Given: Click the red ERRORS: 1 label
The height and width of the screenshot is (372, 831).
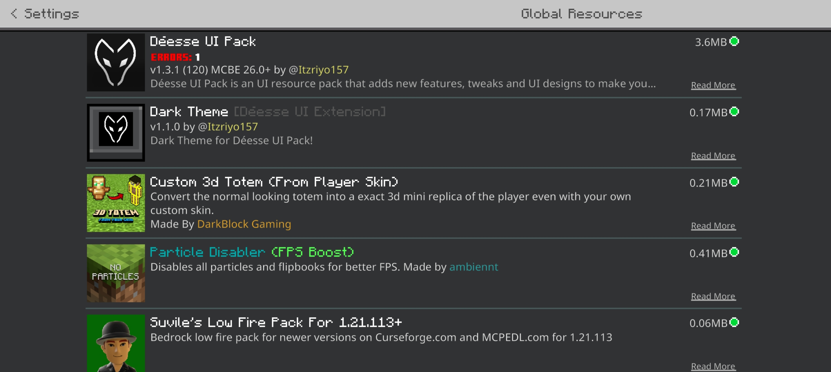Looking at the screenshot, I should pyautogui.click(x=175, y=57).
